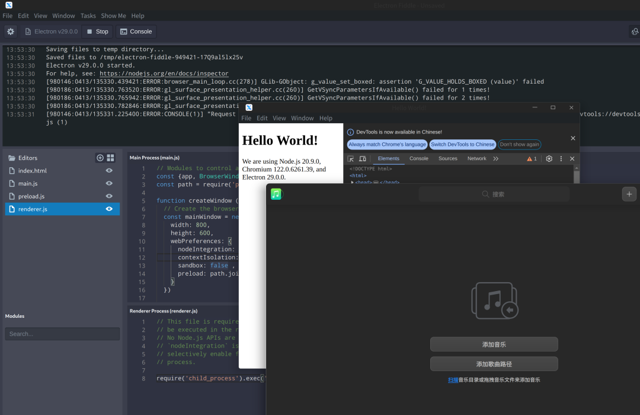The height and width of the screenshot is (415, 640).
Task: Open DevTools three-dot customize menu
Action: point(561,158)
